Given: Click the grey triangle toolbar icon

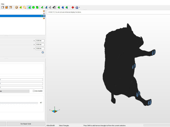Looking at the screenshot, I should [50, 7].
